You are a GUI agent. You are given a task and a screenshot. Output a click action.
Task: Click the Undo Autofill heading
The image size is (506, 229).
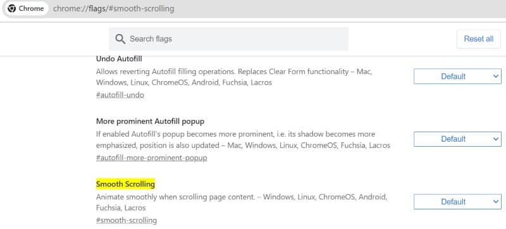pyautogui.click(x=119, y=59)
